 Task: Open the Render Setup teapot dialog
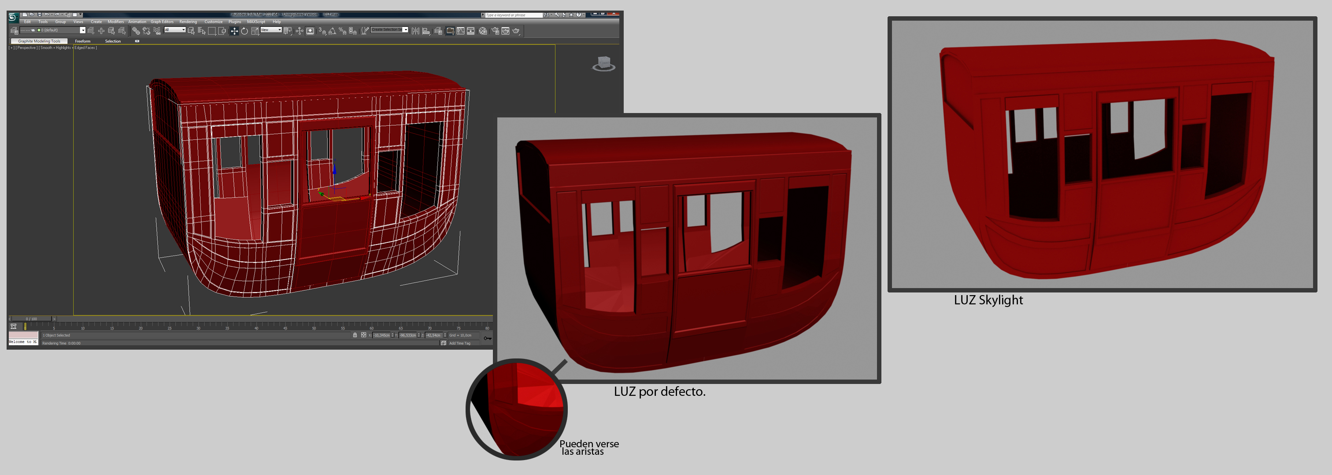point(496,31)
